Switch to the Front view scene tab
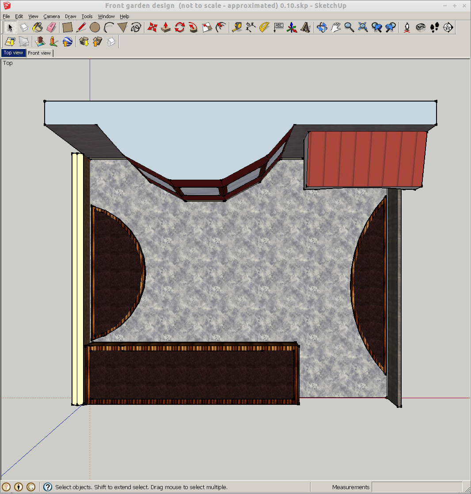The height and width of the screenshot is (494, 471). pos(39,53)
